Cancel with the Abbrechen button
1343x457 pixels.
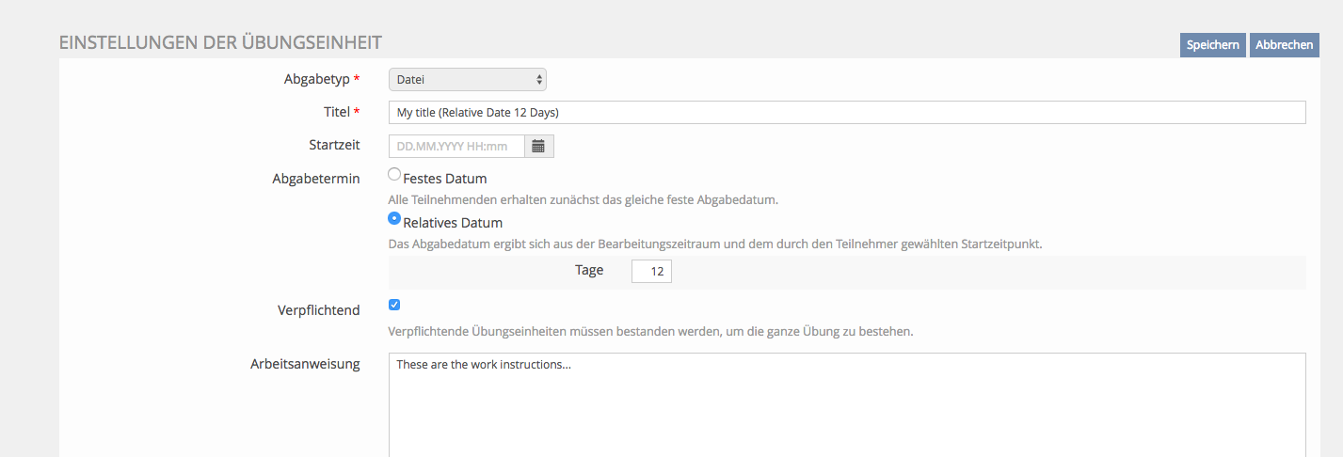coord(1284,45)
